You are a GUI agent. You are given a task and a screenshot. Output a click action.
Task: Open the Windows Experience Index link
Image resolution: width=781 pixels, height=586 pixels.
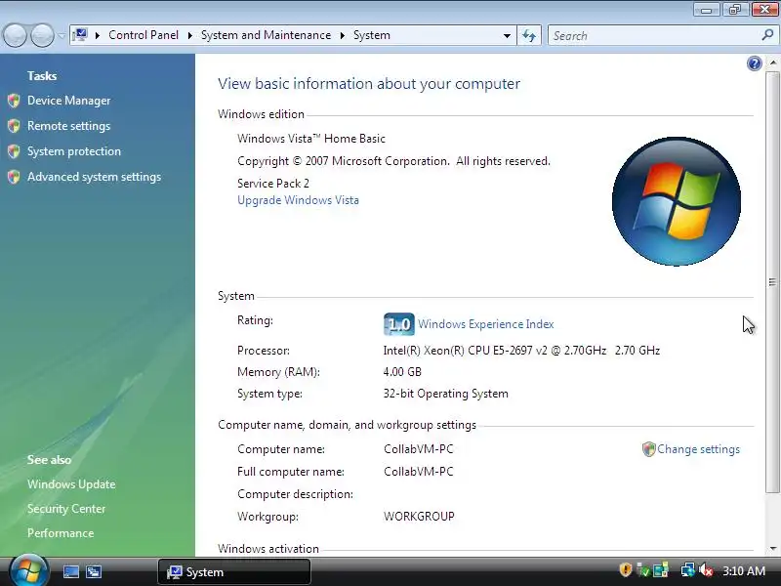point(485,324)
